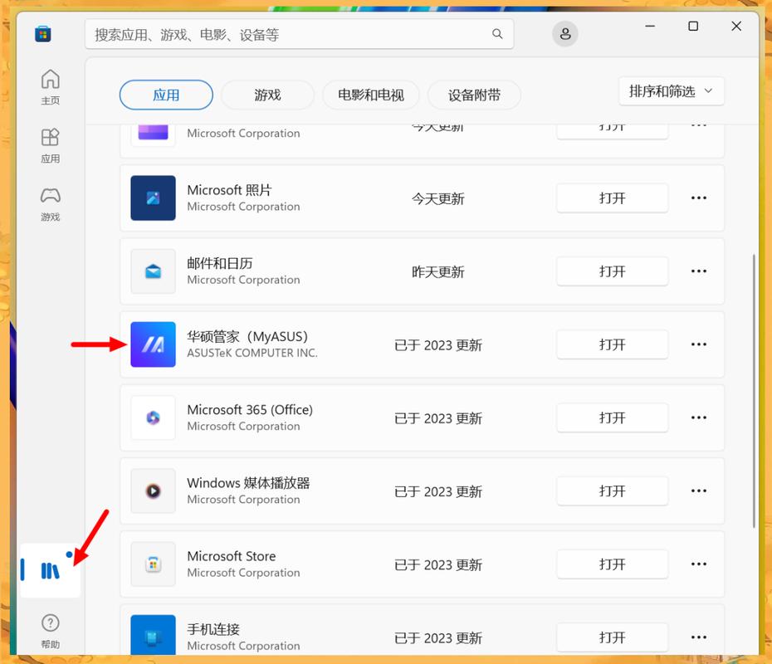Viewport: 772px width, 664px height.
Task: Open 邮件和日历 using its 打开 button
Action: 612,271
